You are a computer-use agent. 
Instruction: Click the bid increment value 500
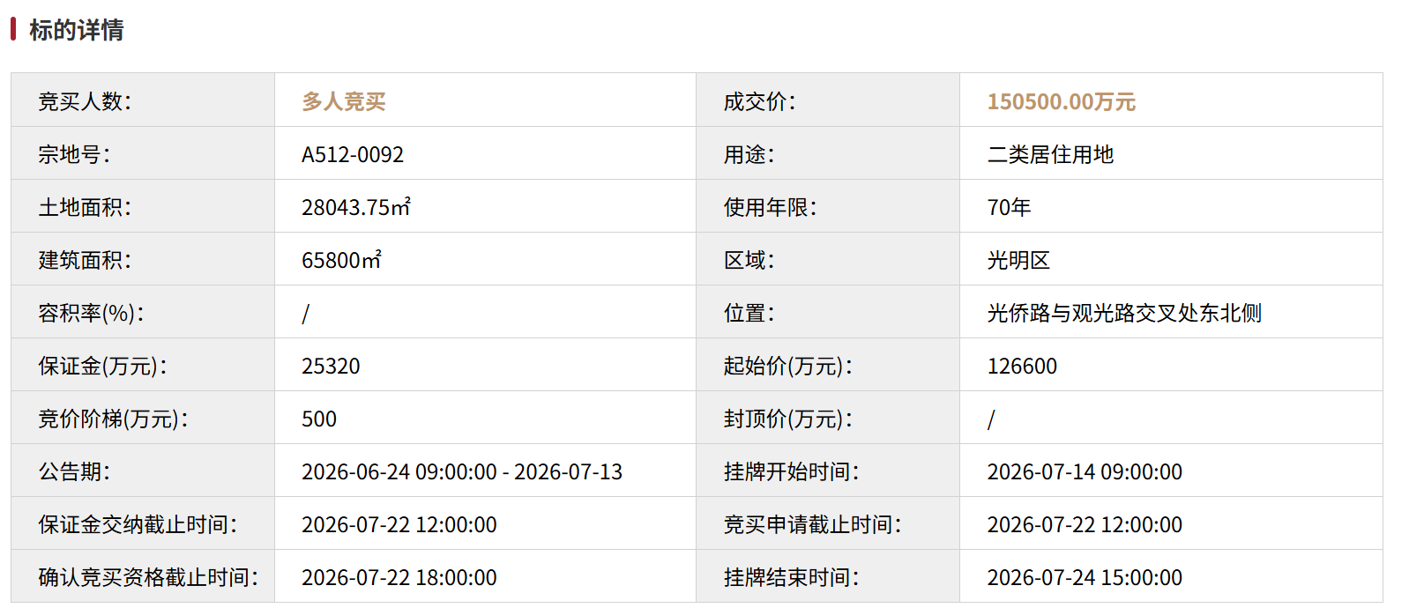point(319,419)
